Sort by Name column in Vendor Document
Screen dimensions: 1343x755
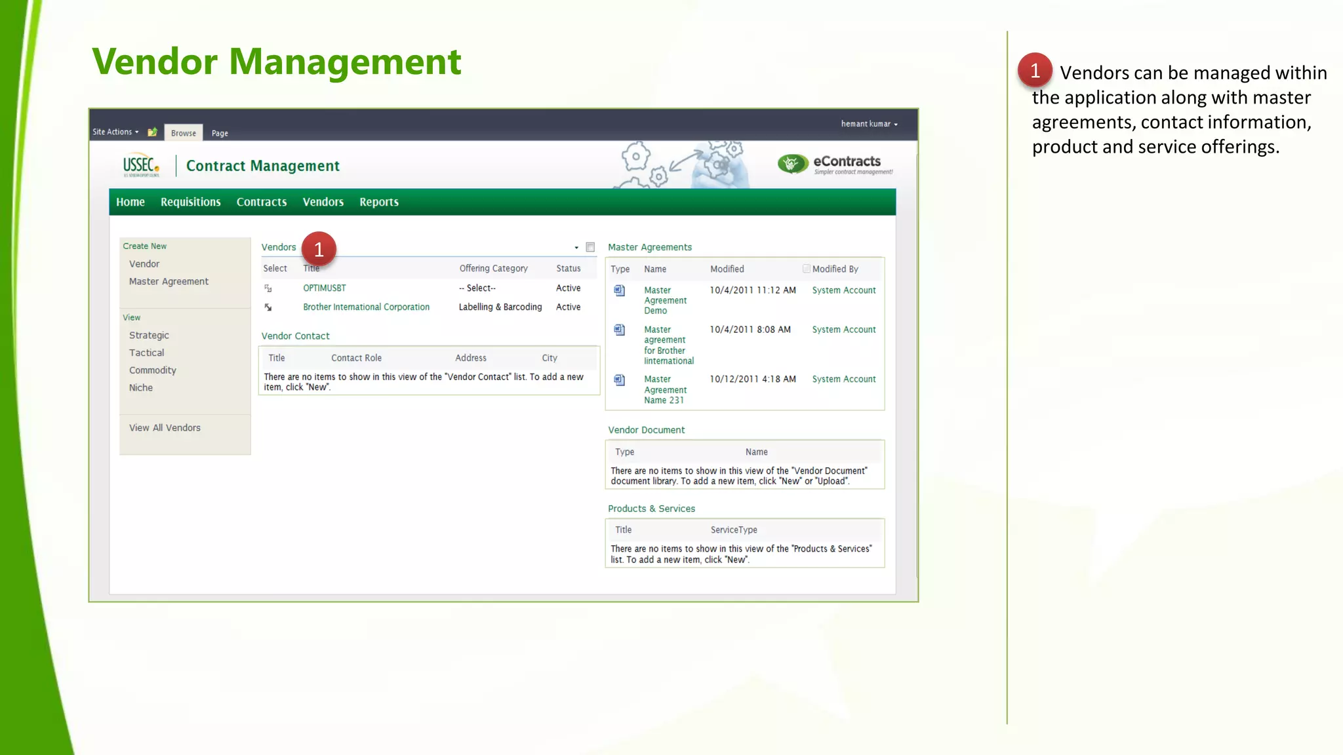(756, 452)
